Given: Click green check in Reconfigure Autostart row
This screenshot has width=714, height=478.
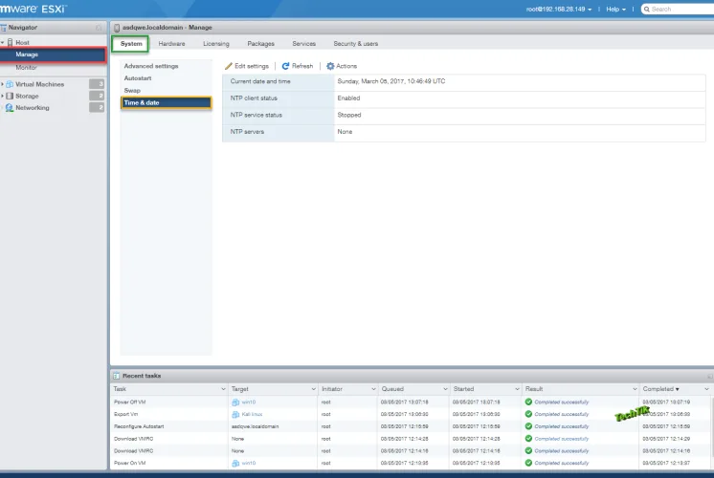Looking at the screenshot, I should 528,426.
